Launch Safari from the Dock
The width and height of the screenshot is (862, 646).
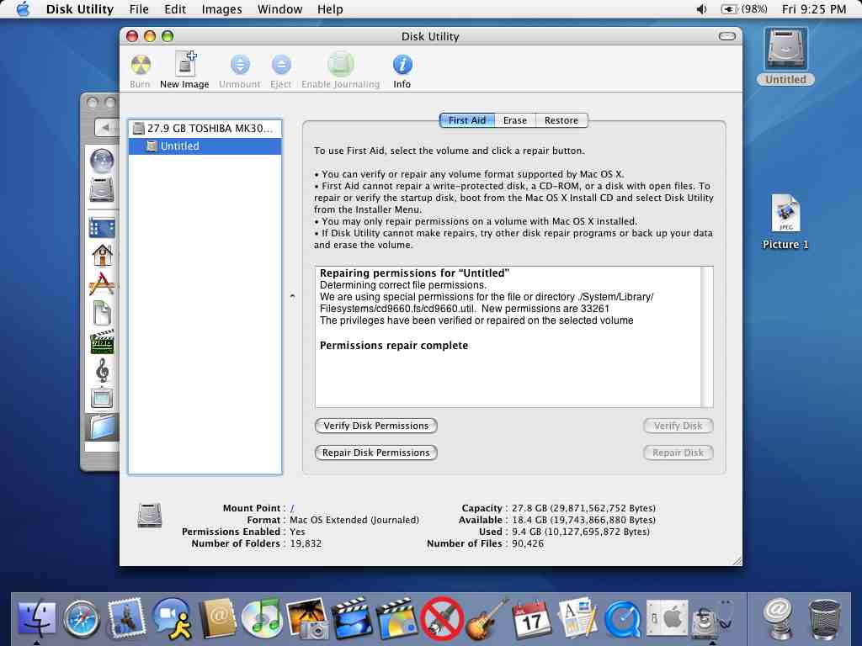point(82,620)
